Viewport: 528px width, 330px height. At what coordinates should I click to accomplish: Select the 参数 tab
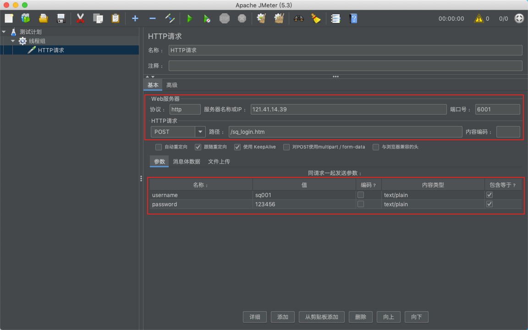tap(159, 161)
